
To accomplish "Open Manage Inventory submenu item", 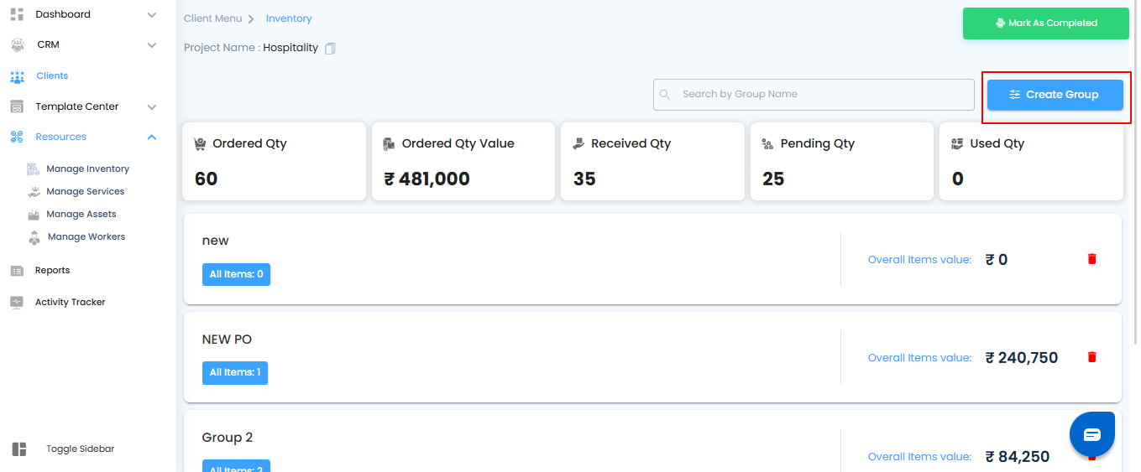I will tap(87, 169).
